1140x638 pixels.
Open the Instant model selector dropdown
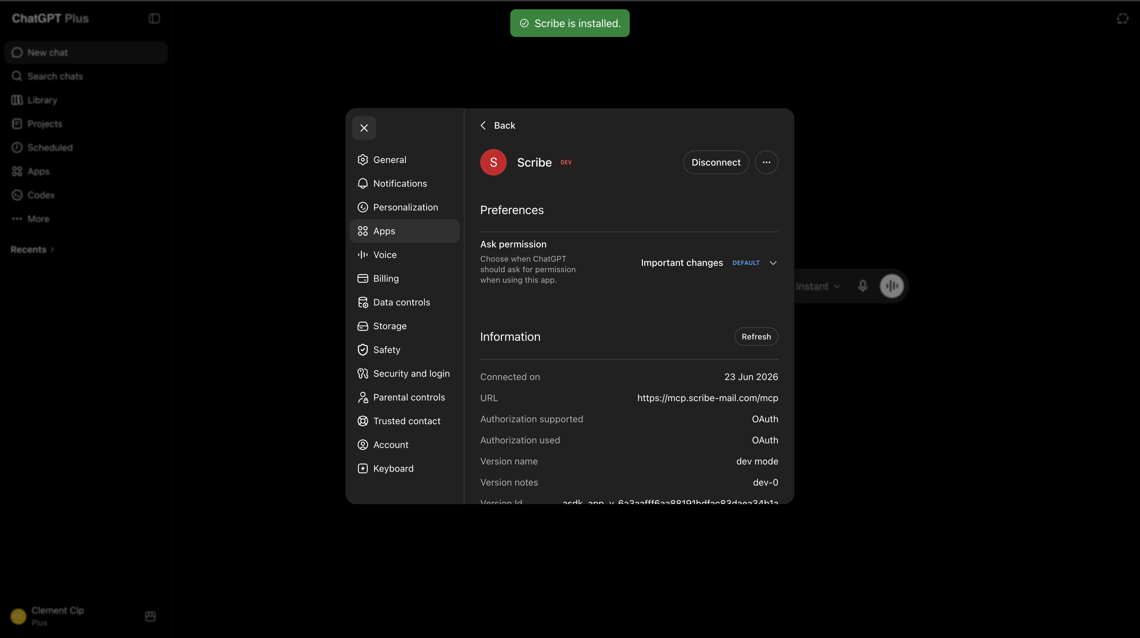point(818,286)
